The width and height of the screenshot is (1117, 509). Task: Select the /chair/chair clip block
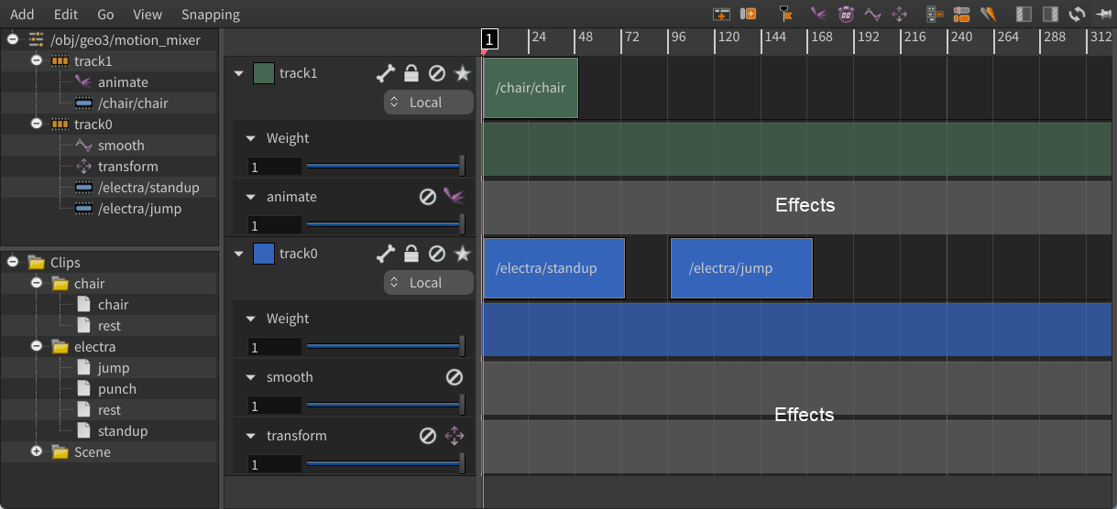coord(531,88)
